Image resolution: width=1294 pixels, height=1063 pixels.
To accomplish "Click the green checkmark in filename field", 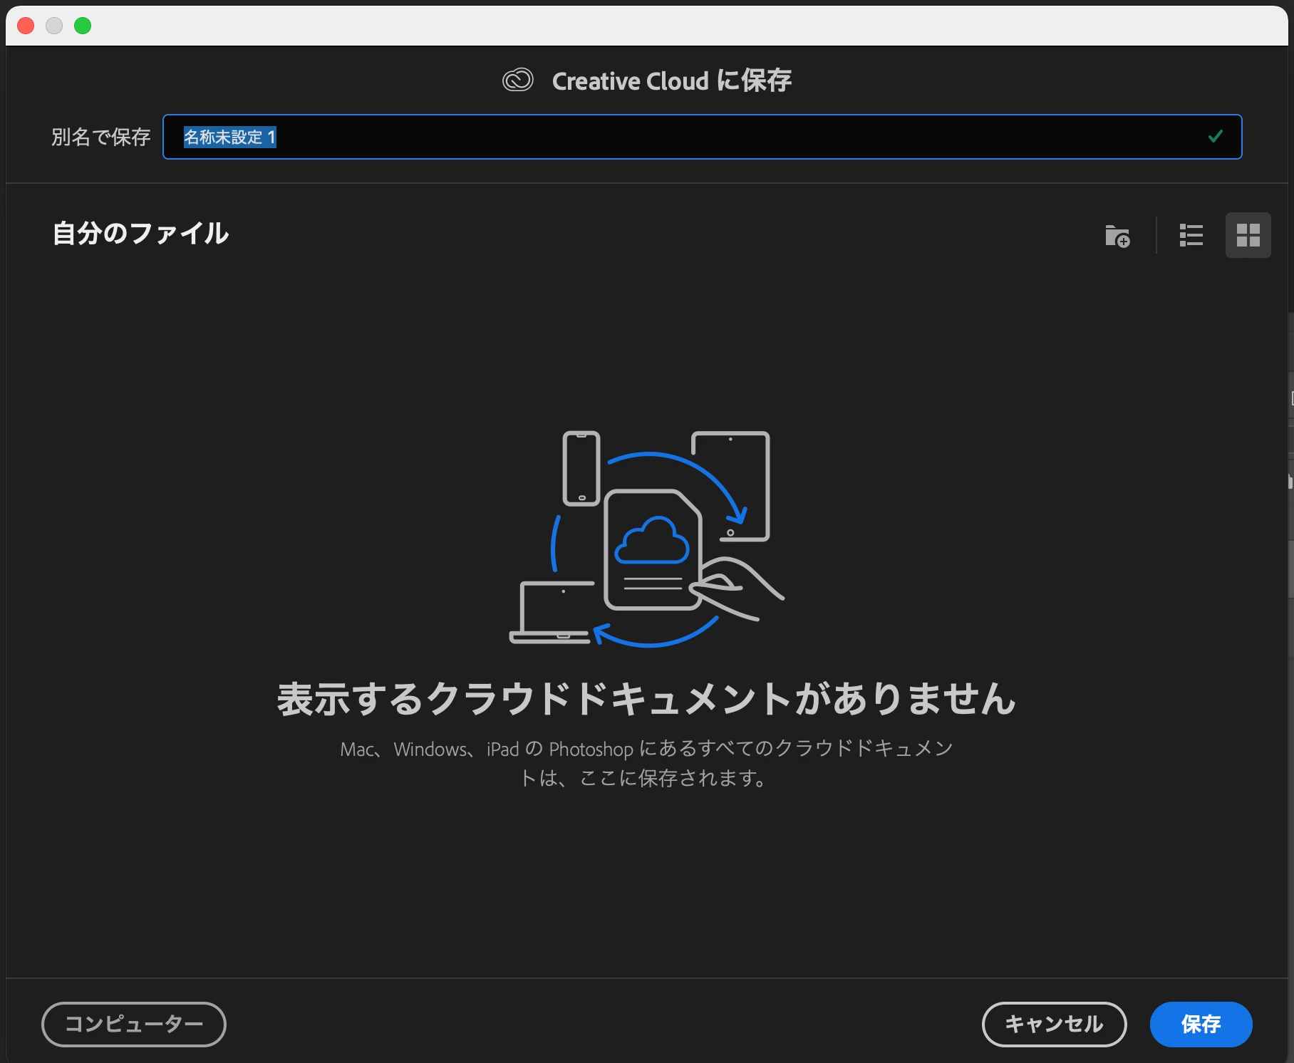I will point(1216,136).
